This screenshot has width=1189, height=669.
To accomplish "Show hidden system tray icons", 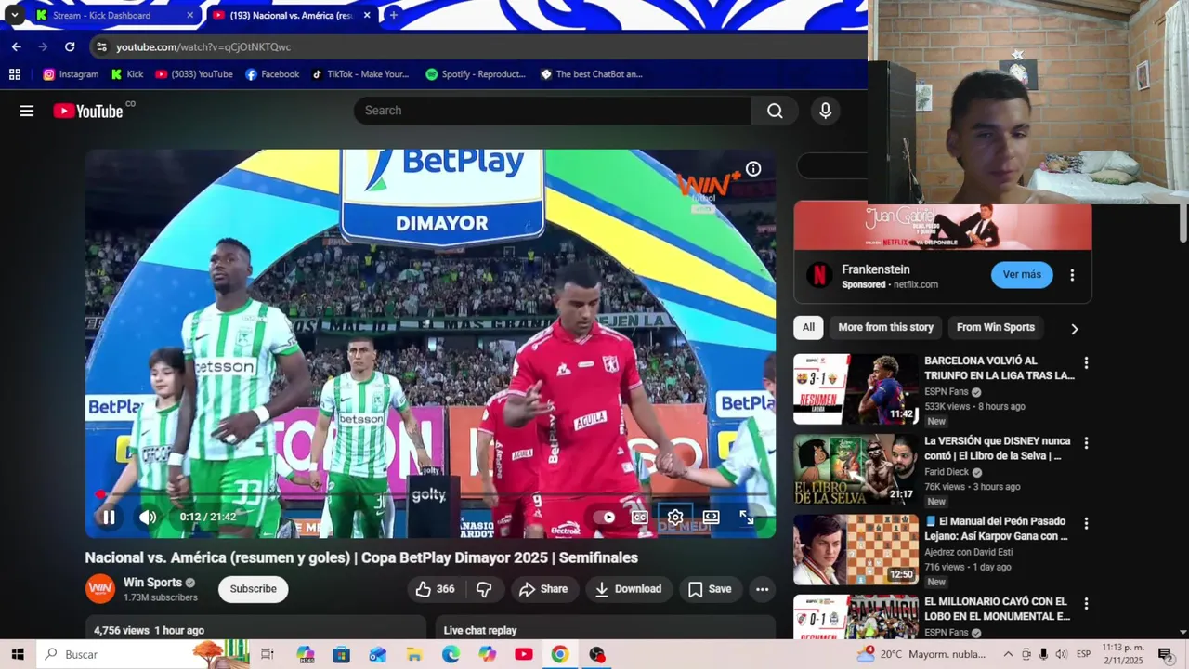I will coord(1008,654).
